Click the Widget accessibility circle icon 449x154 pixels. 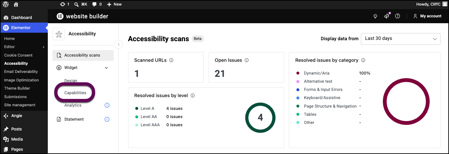[59, 68]
